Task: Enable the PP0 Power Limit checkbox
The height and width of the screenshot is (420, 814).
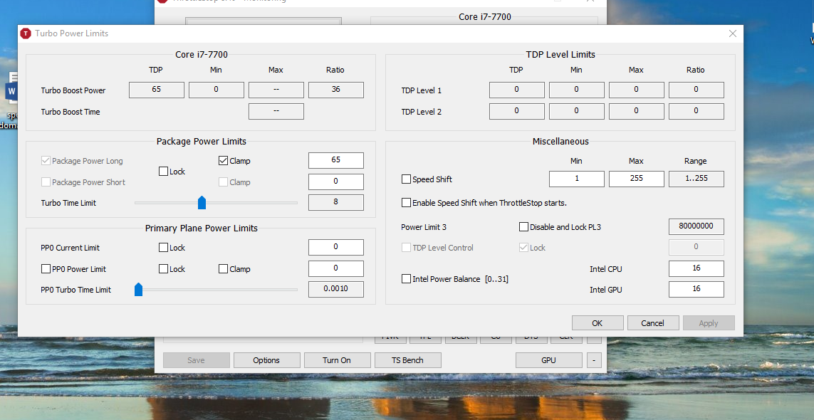Action: (x=45, y=269)
